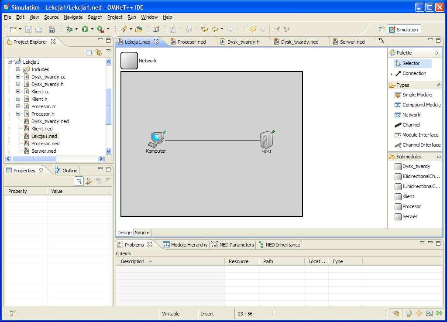Open the Run button dropdown arrow

[x=92, y=29]
